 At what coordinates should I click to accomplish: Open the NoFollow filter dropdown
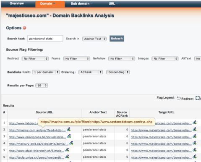[x=122, y=59]
